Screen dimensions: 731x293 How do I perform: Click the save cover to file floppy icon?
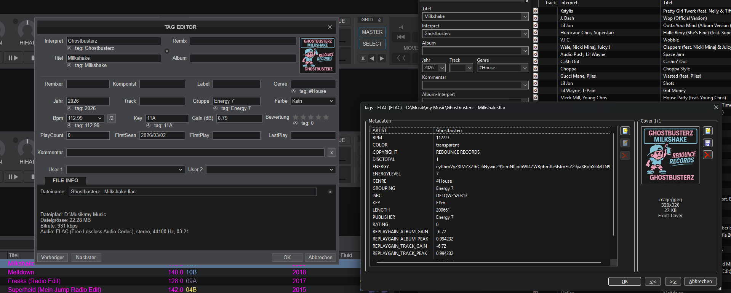[x=707, y=143]
